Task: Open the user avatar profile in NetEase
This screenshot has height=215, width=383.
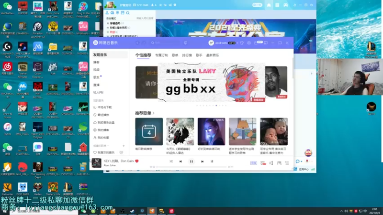Action: [211, 43]
